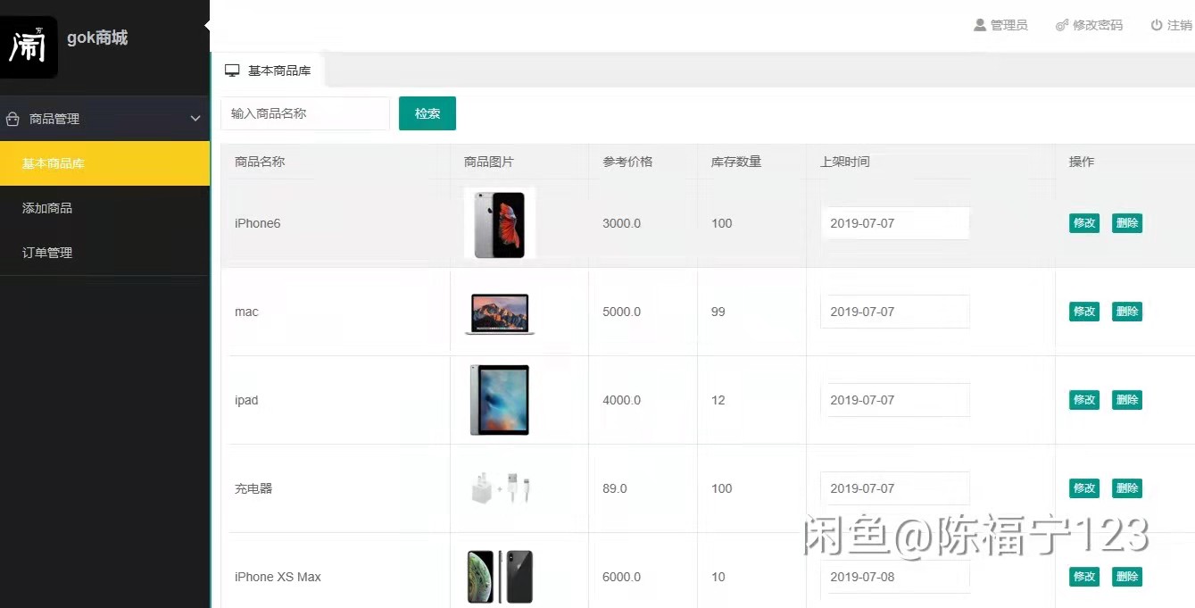Viewport: 1195px width, 608px height.
Task: Click the 2019-07-07 date field for ipad
Action: (895, 400)
